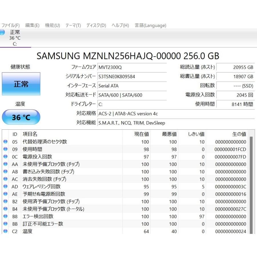Click the blue drive status orb above C:

[x=2, y=32]
